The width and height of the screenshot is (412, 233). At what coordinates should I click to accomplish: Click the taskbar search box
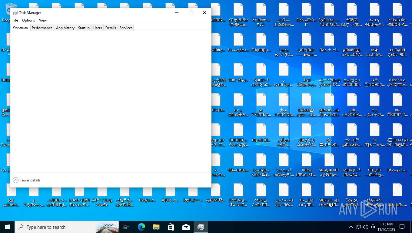67,227
